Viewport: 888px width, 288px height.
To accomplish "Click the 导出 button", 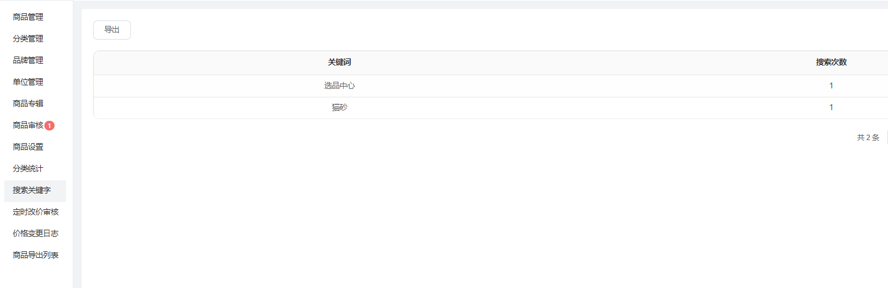I will point(112,30).
